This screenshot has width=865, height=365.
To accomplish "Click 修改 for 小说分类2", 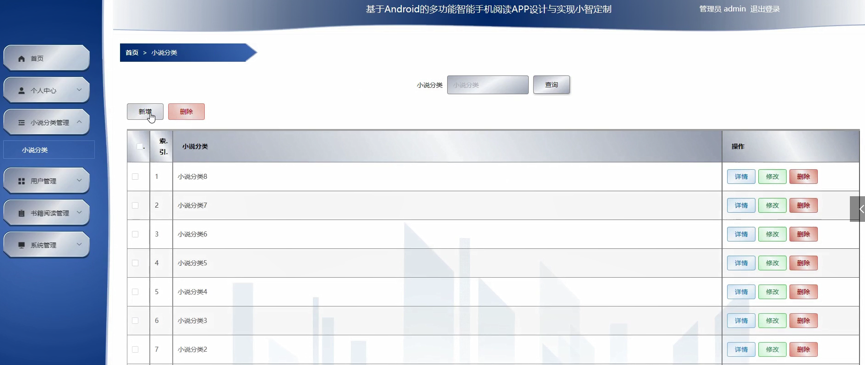I will (x=772, y=349).
